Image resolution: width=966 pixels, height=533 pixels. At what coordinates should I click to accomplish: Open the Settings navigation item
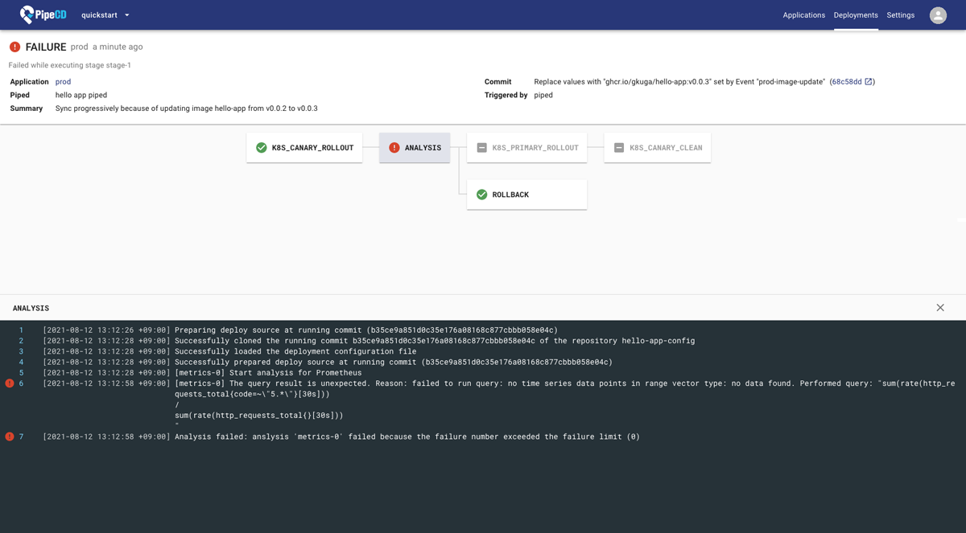(900, 14)
